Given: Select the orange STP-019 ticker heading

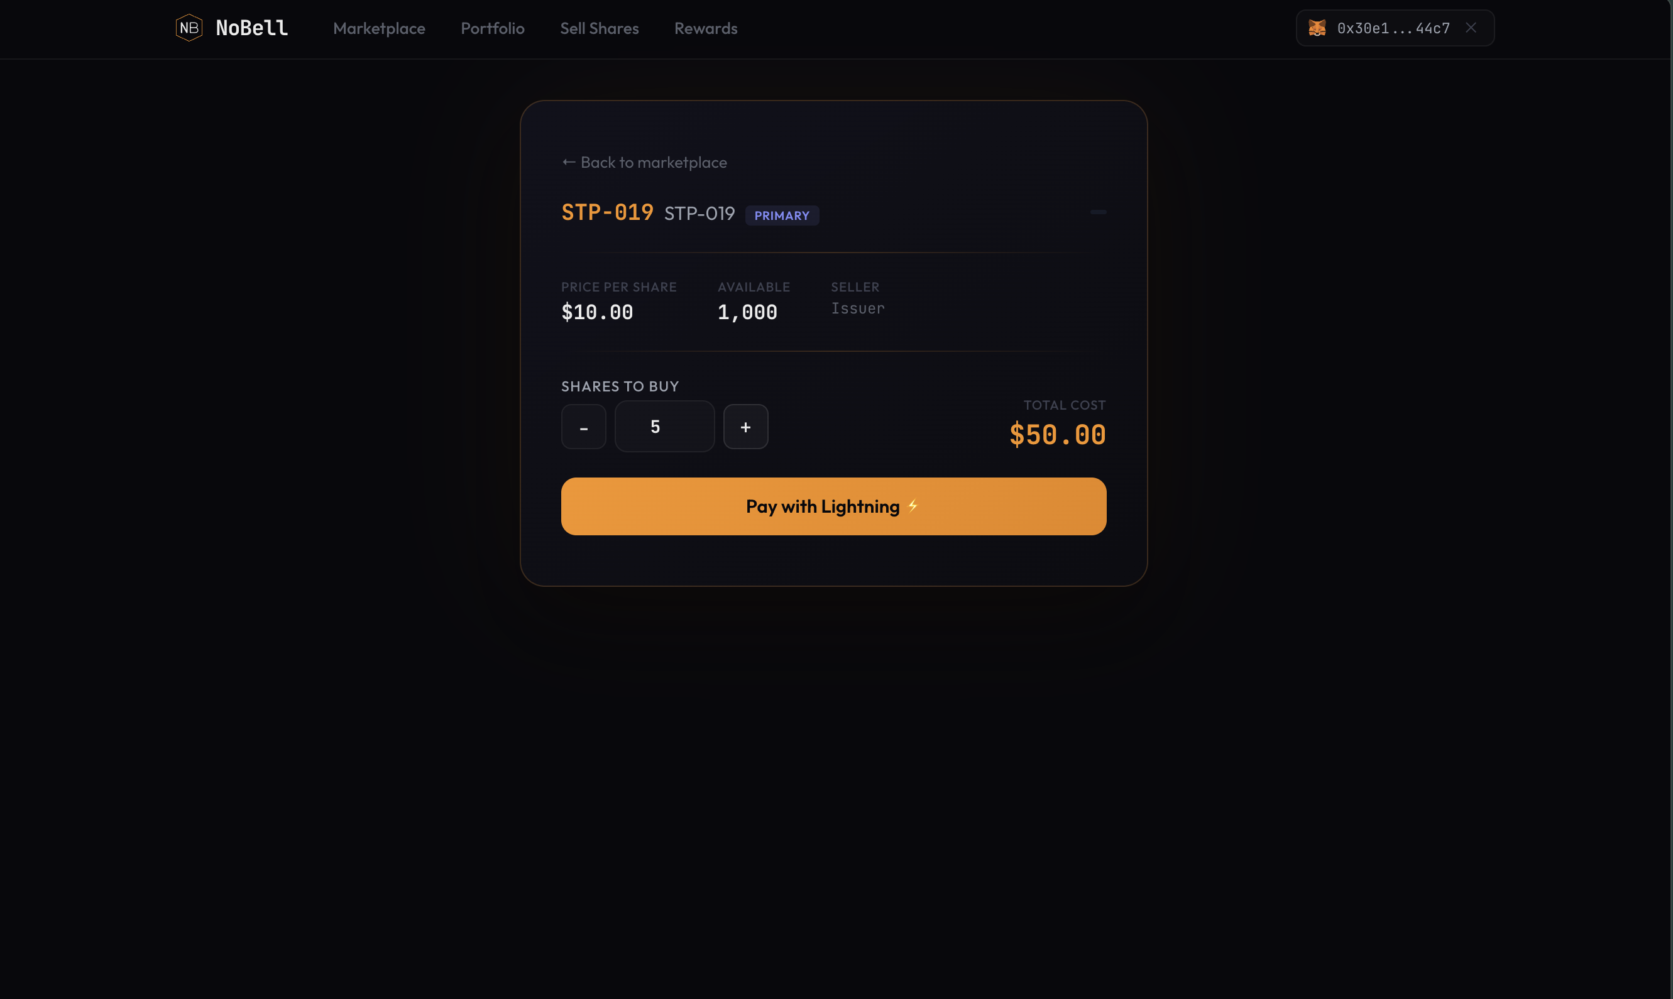Looking at the screenshot, I should [x=607, y=213].
